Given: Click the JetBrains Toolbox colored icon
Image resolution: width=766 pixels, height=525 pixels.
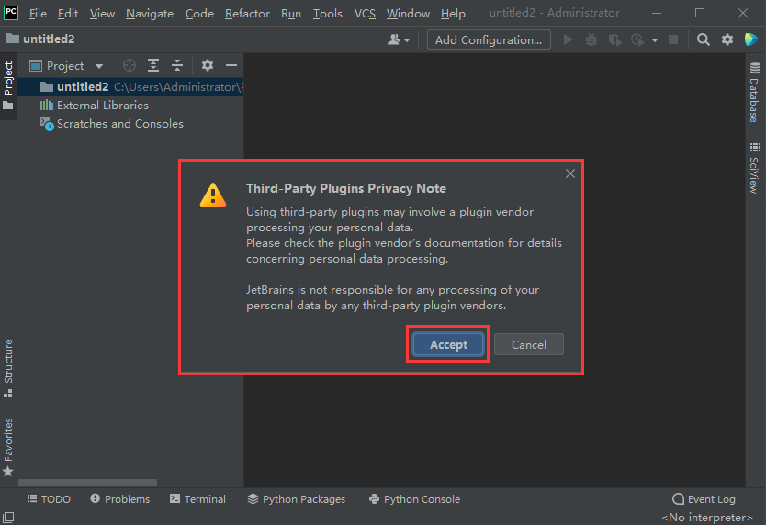Looking at the screenshot, I should (x=751, y=39).
